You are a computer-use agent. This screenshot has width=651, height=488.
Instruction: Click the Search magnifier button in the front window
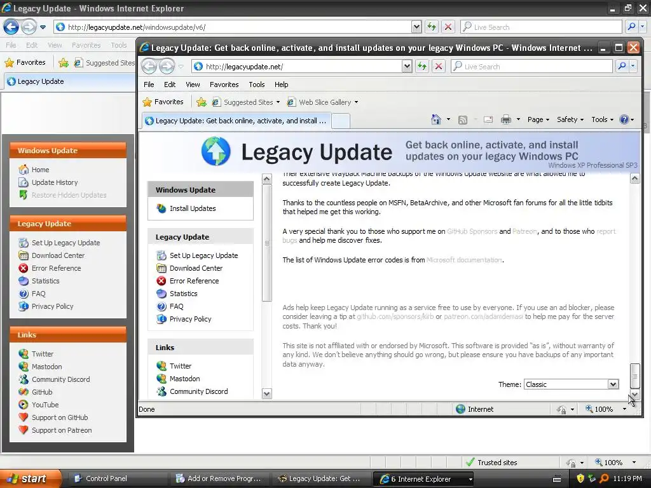[x=622, y=66]
